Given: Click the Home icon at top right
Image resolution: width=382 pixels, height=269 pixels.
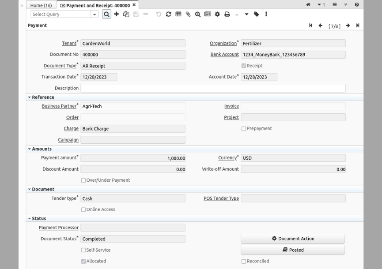Looking at the screenshot, I should [x=308, y=4].
